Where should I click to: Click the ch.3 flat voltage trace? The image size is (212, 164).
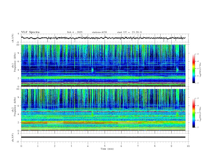coord(103,137)
